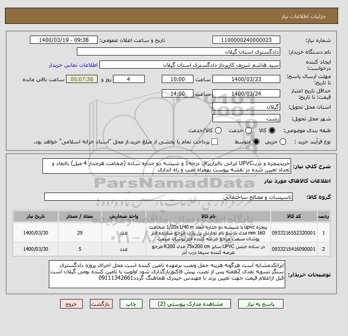Click the need number field 1100000240000023
The image size is (348, 336).
(246, 40)
